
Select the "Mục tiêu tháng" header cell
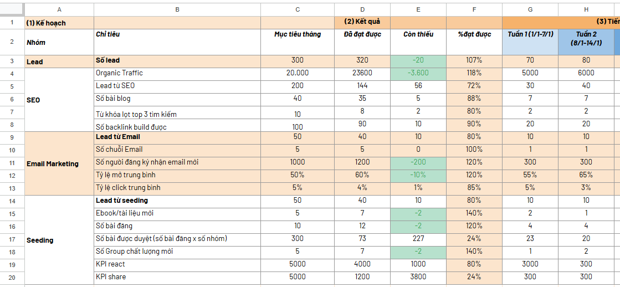[x=298, y=34]
